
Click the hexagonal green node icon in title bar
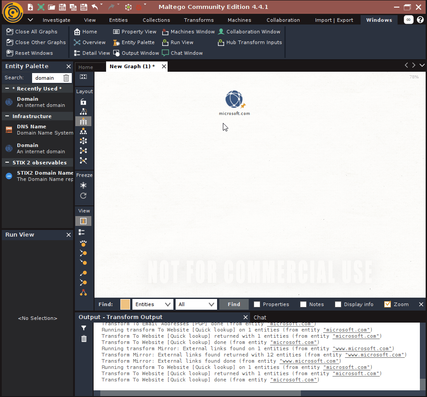(128, 7)
